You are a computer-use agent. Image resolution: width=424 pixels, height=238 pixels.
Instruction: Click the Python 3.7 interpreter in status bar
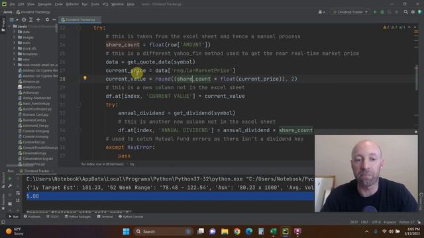pyautogui.click(x=407, y=222)
